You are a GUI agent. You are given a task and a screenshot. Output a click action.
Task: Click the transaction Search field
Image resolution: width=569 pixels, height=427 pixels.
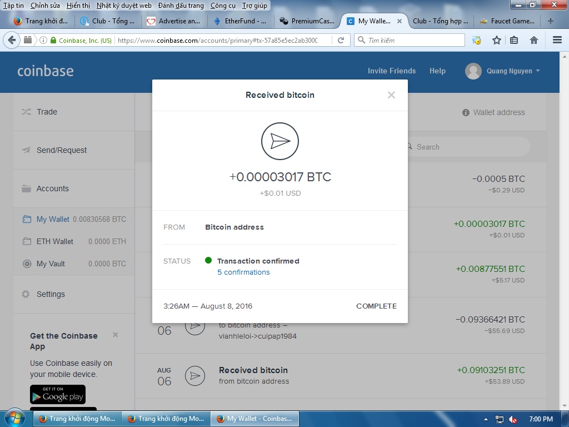468,147
